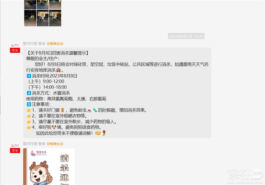
Task: Click the 2023年8月7日 15:25 timestamp label
Action: click(186, 36)
